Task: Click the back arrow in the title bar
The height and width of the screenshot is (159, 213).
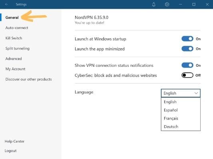Action: coord(6,4)
